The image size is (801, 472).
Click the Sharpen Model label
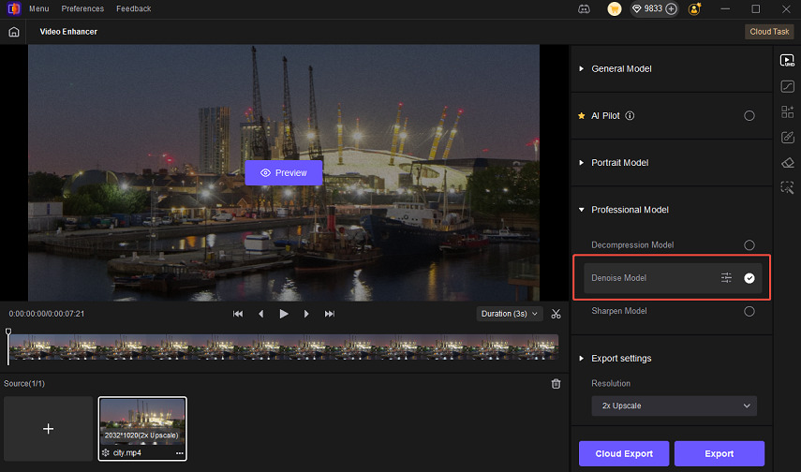coord(618,311)
